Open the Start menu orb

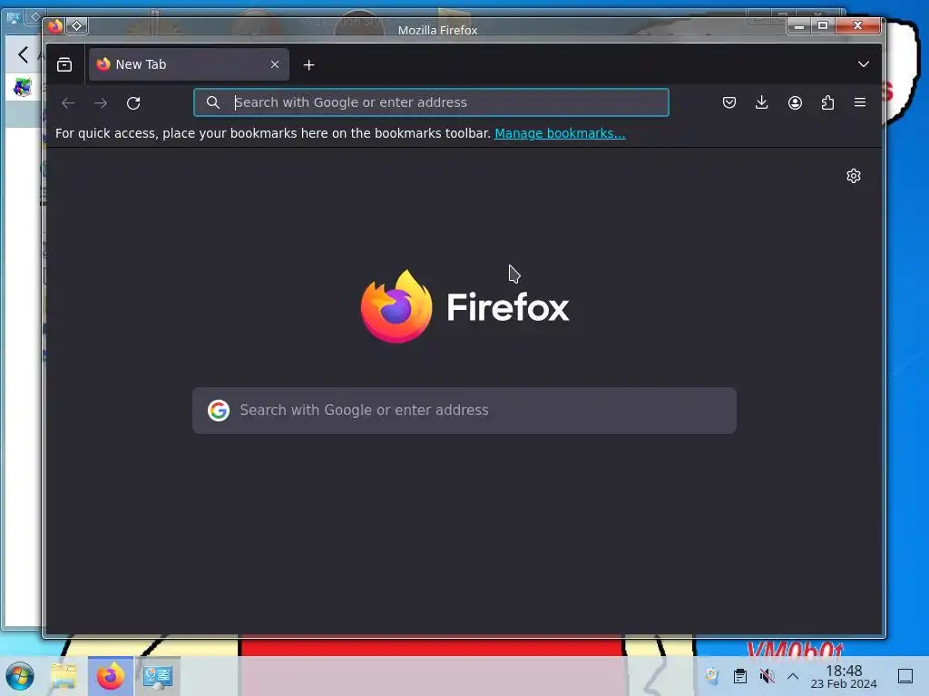[x=20, y=676]
